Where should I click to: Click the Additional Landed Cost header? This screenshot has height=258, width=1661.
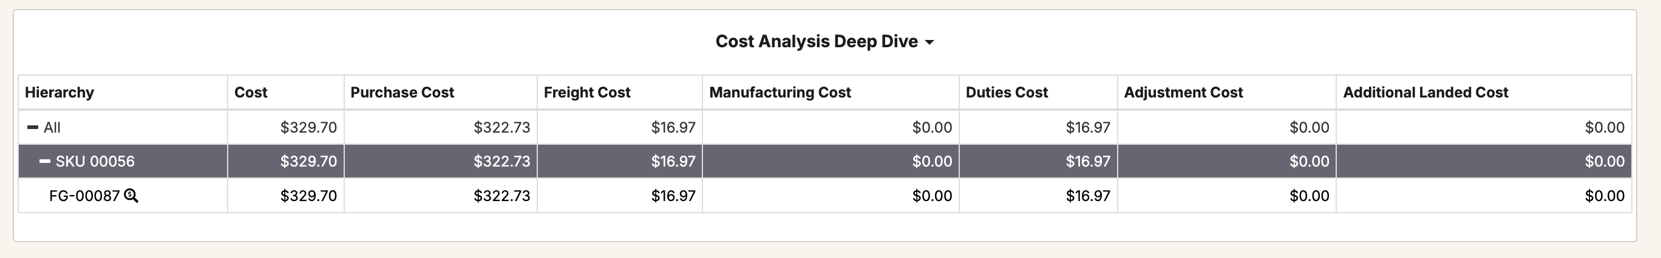(1425, 93)
